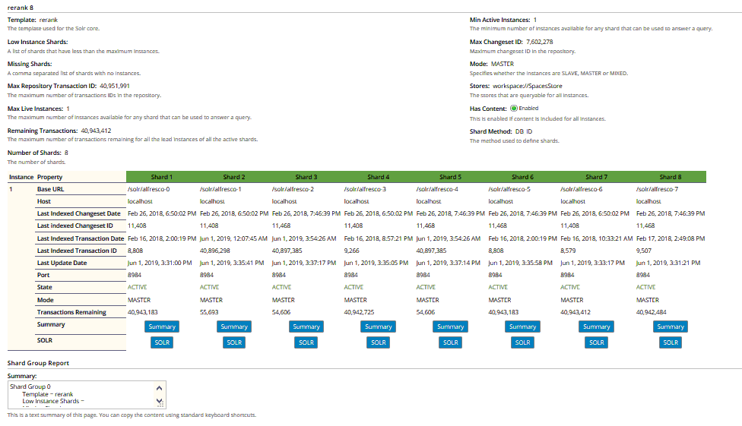The image size is (742, 426).
Task: Click the Transactions Remaining row label
Action: (x=71, y=313)
